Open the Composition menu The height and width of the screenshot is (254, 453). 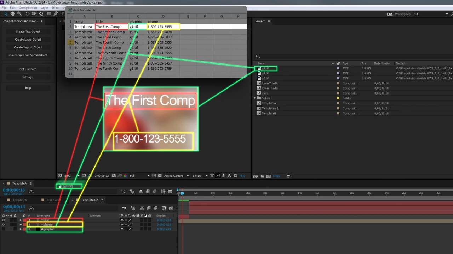[x=28, y=8]
